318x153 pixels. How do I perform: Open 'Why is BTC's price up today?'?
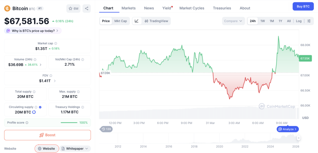[x=33, y=31]
